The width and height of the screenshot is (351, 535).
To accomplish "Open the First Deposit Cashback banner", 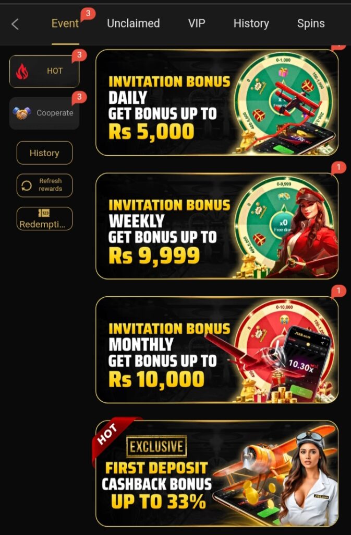I will click(x=217, y=473).
